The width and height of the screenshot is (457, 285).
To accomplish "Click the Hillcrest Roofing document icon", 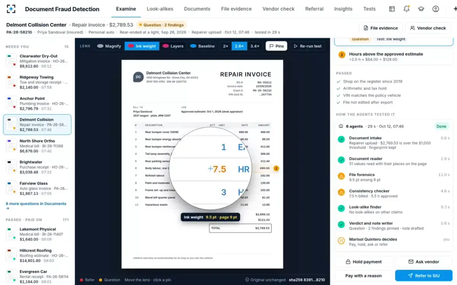I will click(x=11, y=255).
